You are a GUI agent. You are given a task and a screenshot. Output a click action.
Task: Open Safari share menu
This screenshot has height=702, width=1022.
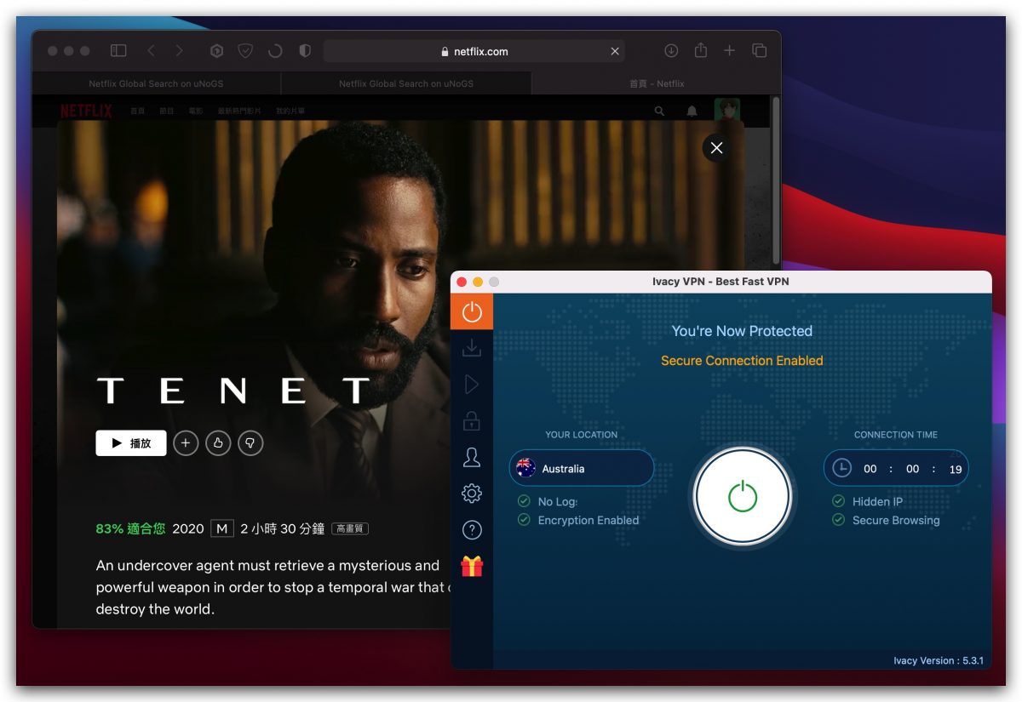[x=700, y=51]
